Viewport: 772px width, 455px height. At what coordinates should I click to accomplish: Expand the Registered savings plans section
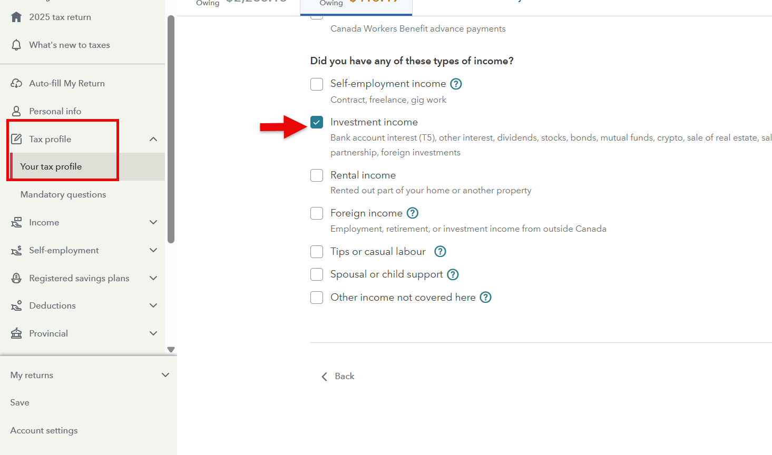coord(153,278)
